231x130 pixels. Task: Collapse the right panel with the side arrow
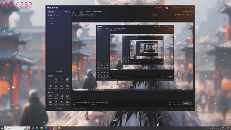[x=193, y=60]
